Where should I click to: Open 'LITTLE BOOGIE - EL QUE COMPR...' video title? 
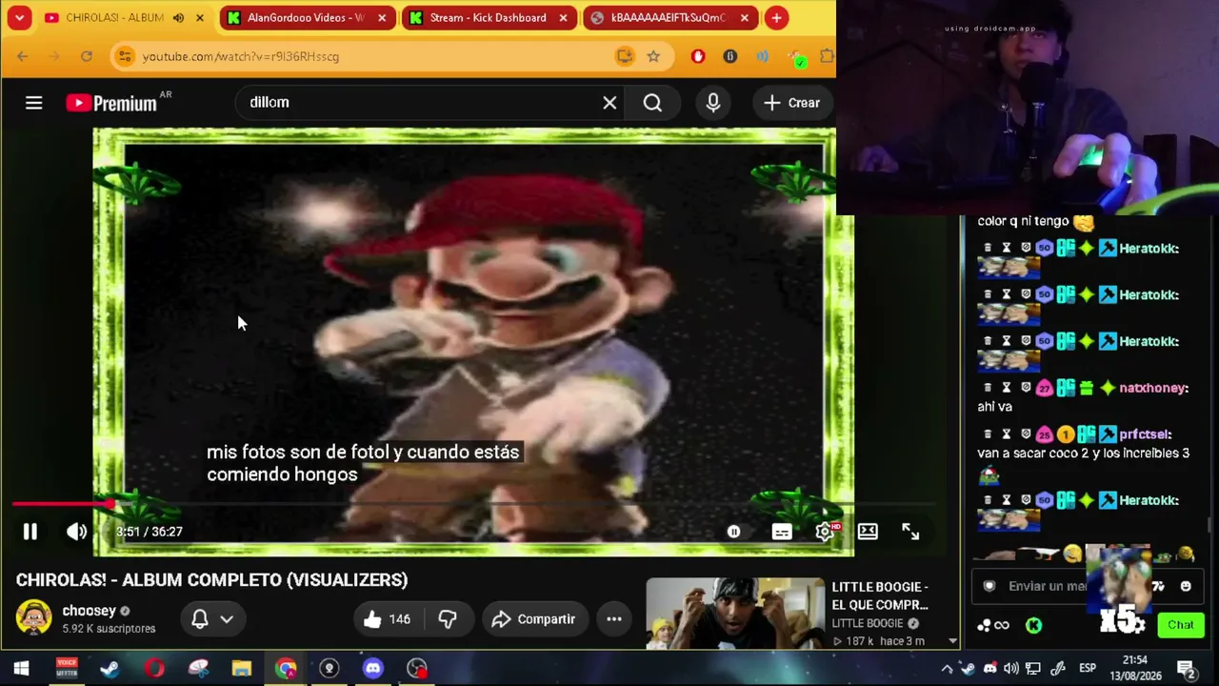coord(880,595)
